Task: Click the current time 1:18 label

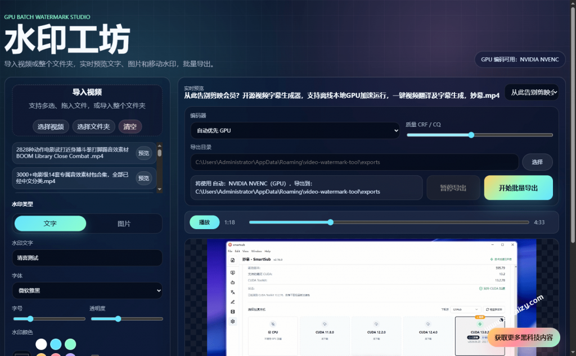Action: coord(229,222)
